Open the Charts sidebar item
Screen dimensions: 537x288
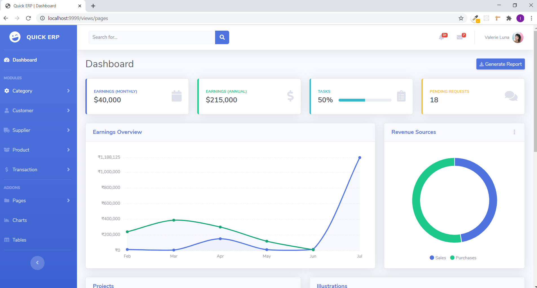(x=19, y=220)
